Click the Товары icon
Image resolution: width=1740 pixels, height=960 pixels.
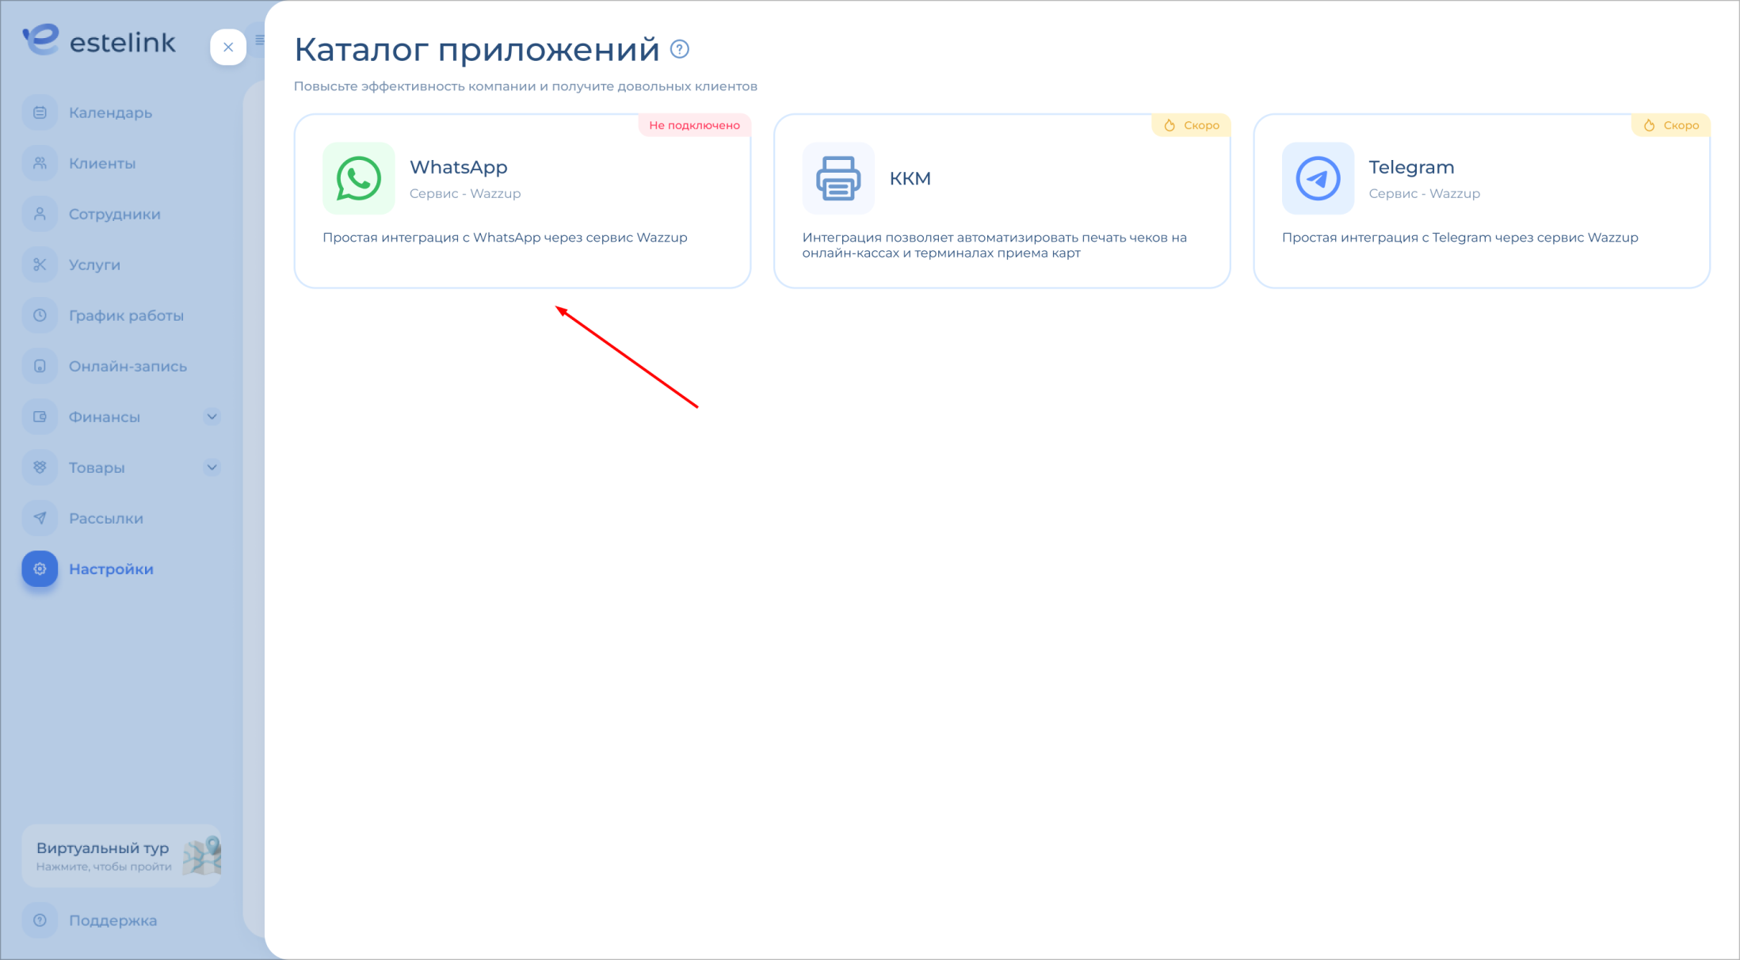pyautogui.click(x=40, y=467)
